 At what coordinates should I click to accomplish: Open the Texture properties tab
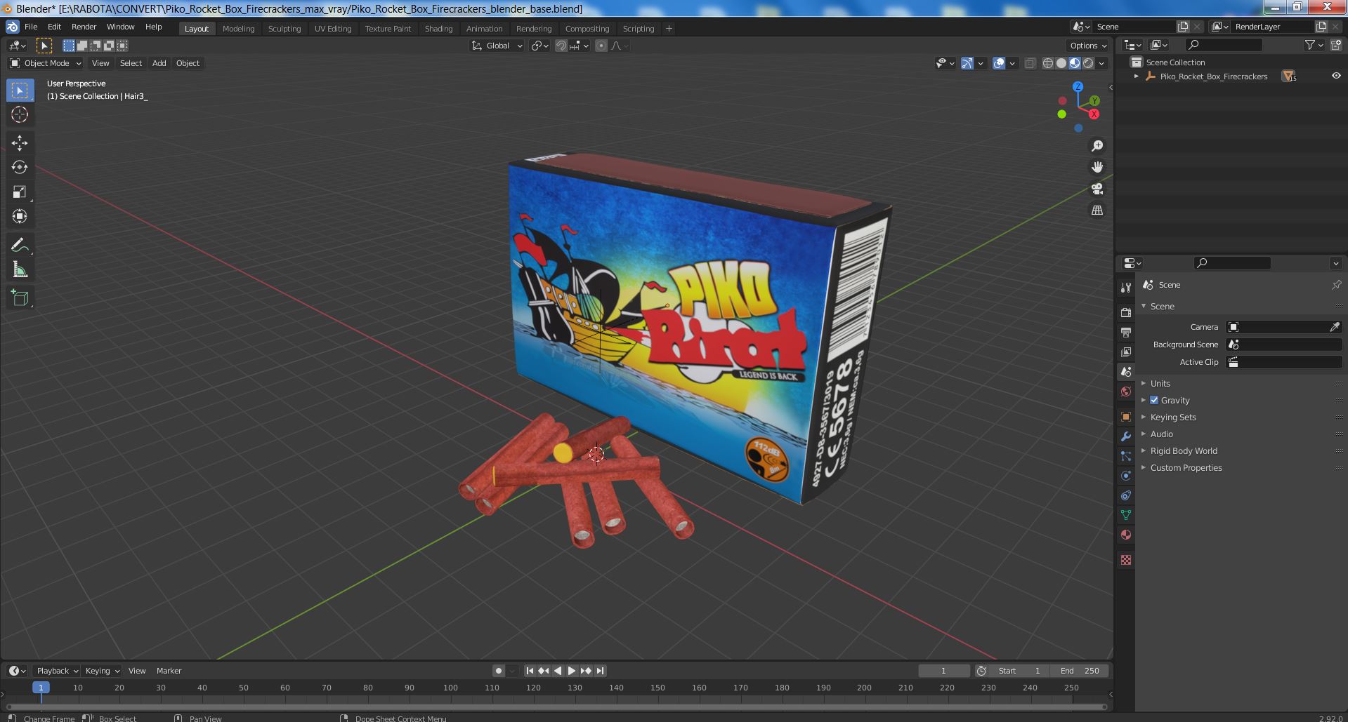click(1126, 560)
